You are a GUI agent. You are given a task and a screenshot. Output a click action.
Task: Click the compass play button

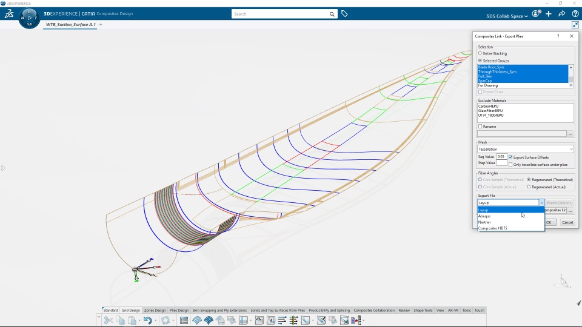point(29,18)
